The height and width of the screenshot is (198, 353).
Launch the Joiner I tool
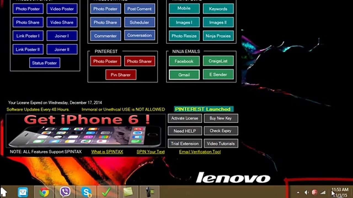[x=62, y=36]
